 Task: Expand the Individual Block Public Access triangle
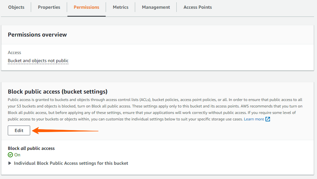coord(9,163)
